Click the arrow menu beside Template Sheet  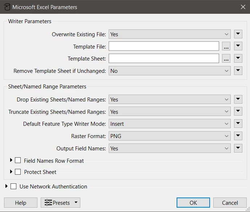[x=238, y=58]
